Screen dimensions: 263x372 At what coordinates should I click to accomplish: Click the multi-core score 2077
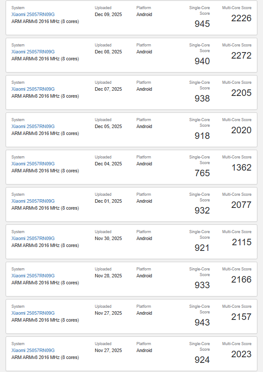241,205
